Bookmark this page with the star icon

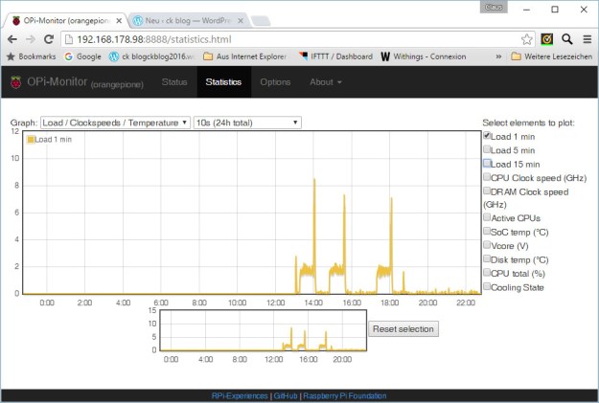pyautogui.click(x=526, y=39)
